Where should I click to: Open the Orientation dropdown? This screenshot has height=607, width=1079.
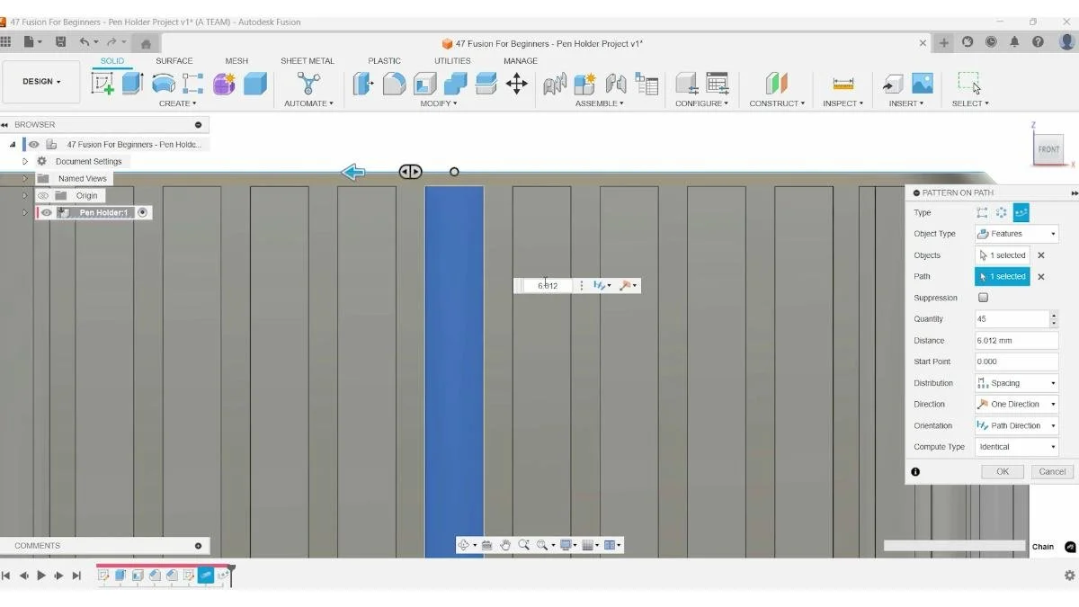click(x=1017, y=425)
